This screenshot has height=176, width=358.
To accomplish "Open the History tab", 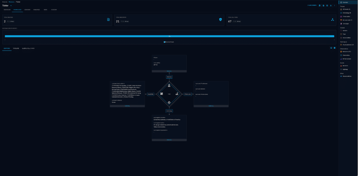I will [54, 10].
